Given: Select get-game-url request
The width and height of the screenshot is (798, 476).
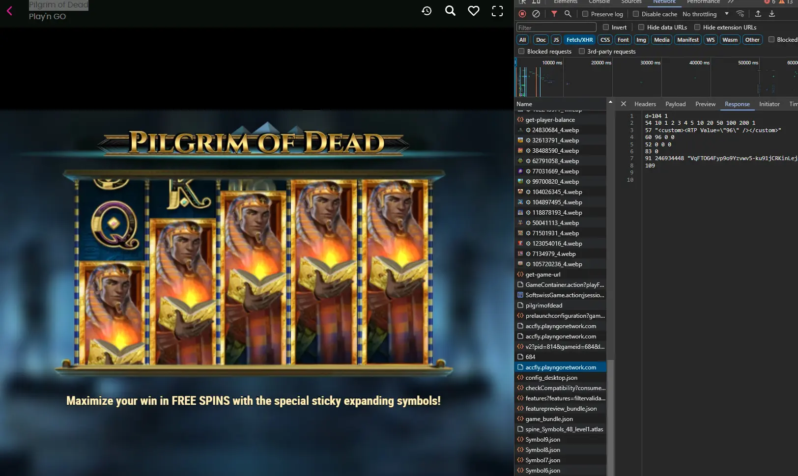Looking at the screenshot, I should [560, 275].
